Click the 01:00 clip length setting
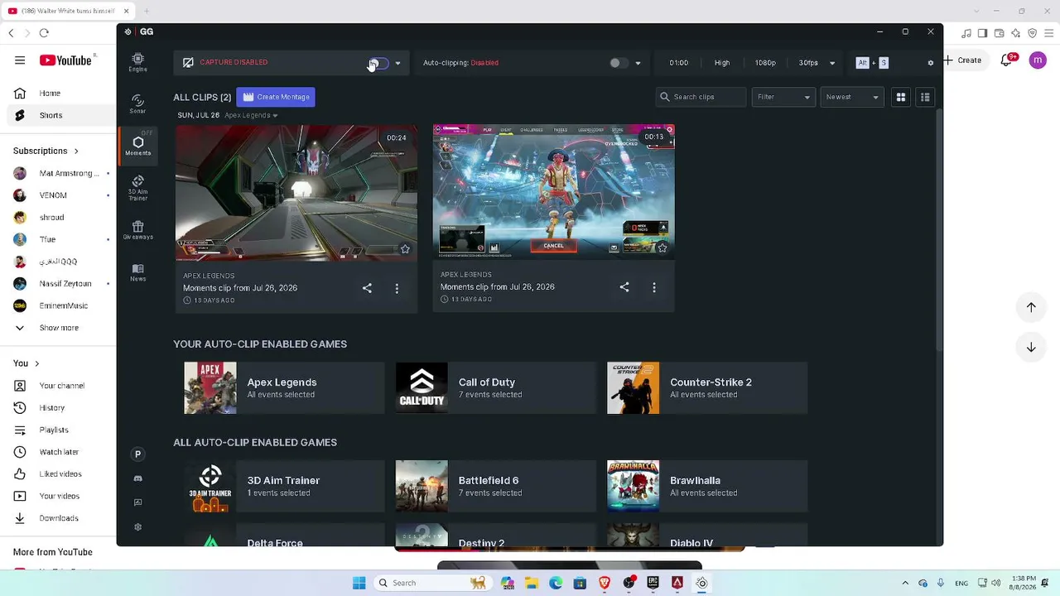Screen dimensions: 1060x596 [679, 63]
